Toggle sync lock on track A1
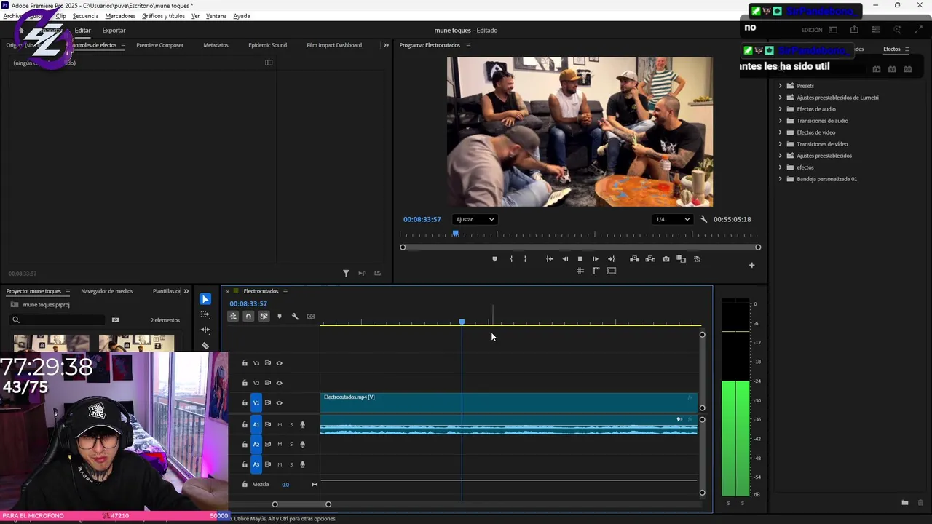This screenshot has height=524, width=932. 268,424
